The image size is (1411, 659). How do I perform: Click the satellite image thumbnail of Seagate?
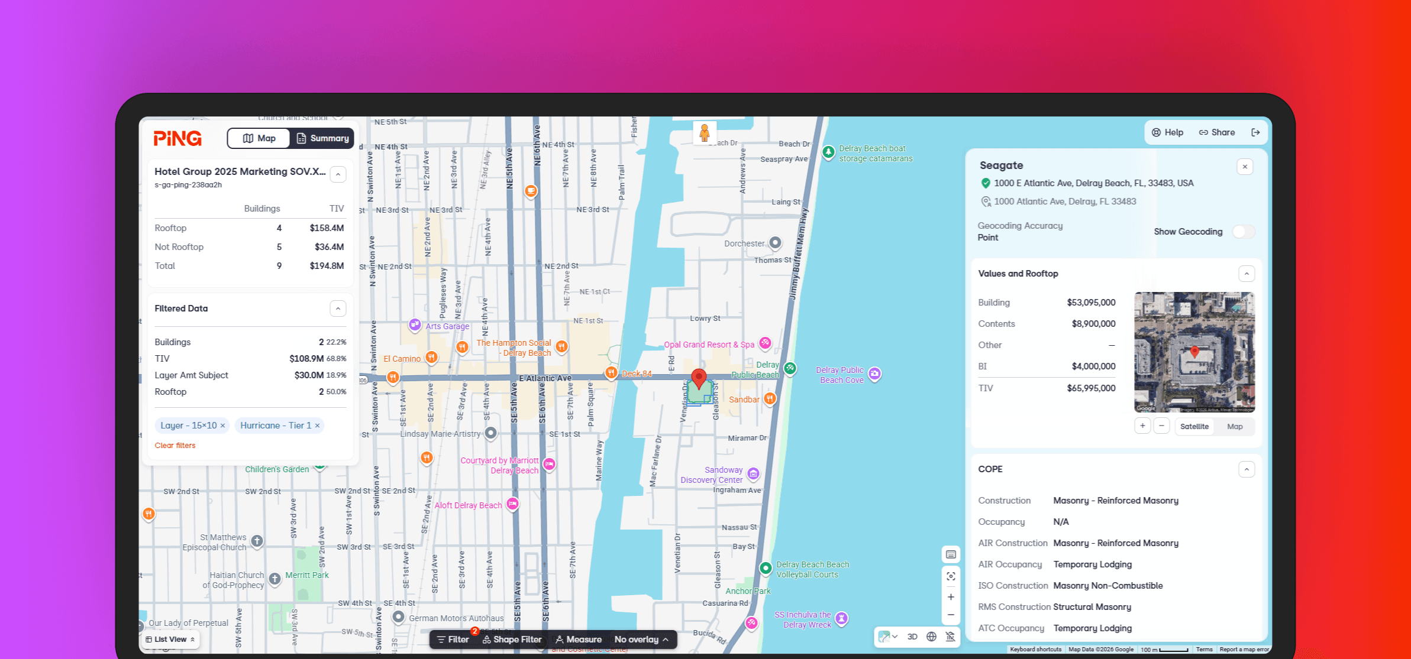1194,352
